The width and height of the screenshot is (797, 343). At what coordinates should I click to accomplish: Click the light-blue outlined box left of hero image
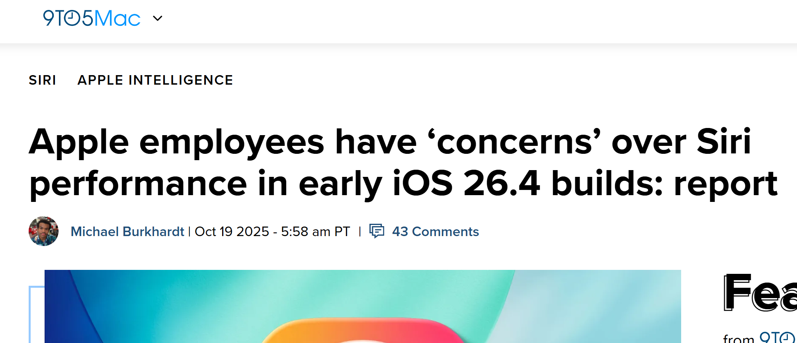(36, 314)
